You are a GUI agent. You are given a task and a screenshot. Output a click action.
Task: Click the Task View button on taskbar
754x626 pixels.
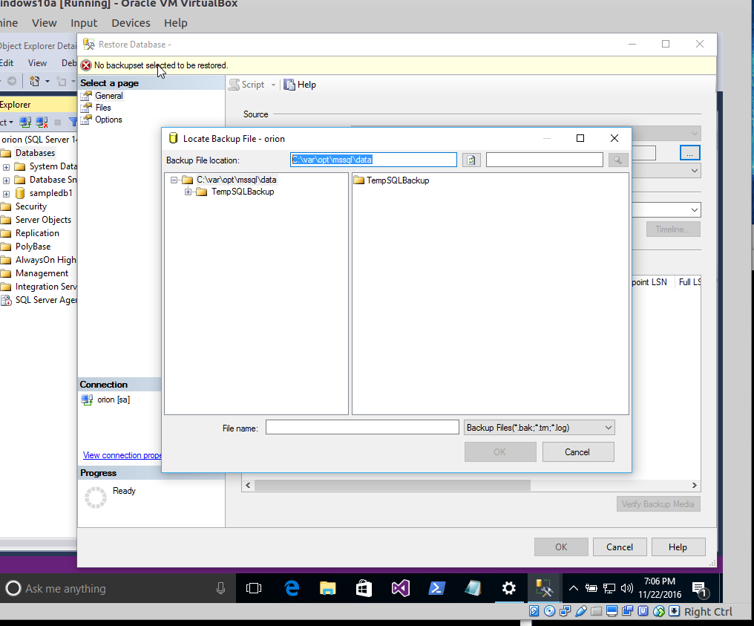(x=253, y=588)
